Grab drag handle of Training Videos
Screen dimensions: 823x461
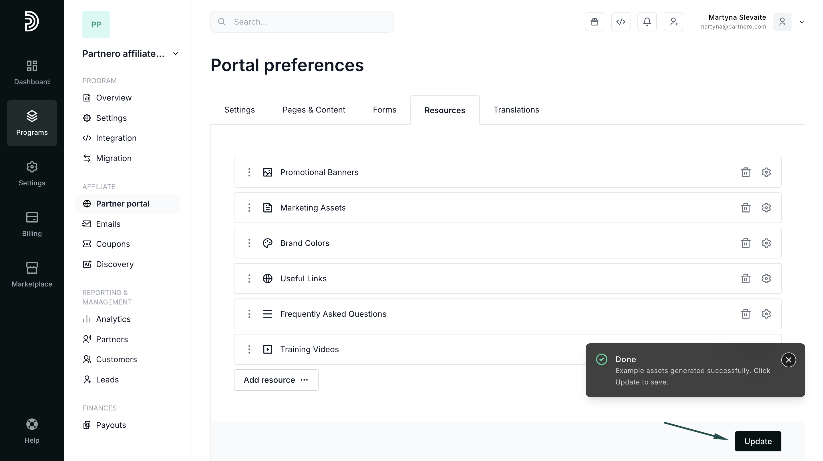(x=249, y=349)
